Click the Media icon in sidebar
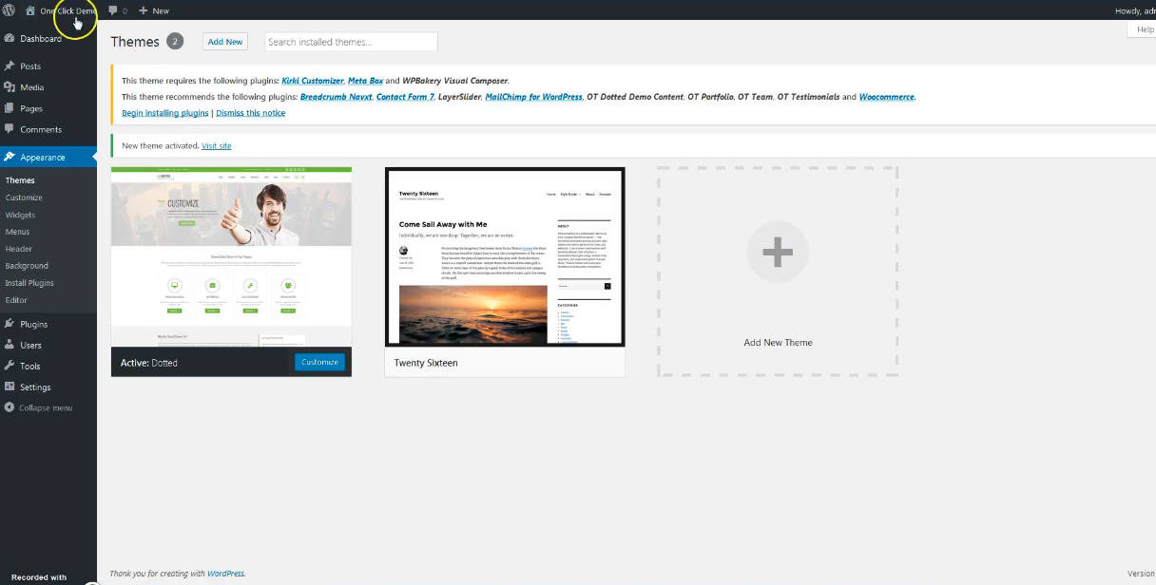The image size is (1156, 585). point(10,87)
